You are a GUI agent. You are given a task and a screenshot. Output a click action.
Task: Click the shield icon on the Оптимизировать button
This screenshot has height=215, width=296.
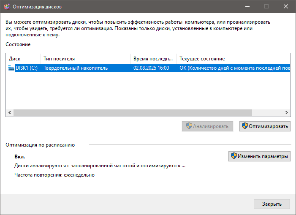point(244,126)
